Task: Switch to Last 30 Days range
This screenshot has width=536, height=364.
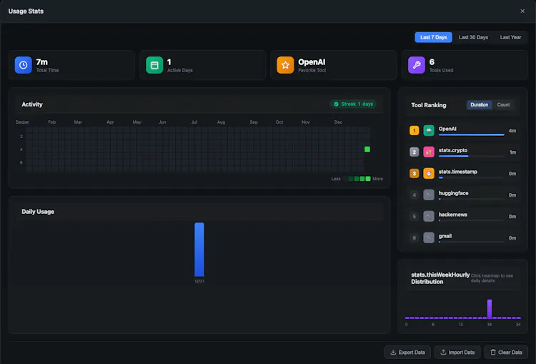Action: click(473, 37)
